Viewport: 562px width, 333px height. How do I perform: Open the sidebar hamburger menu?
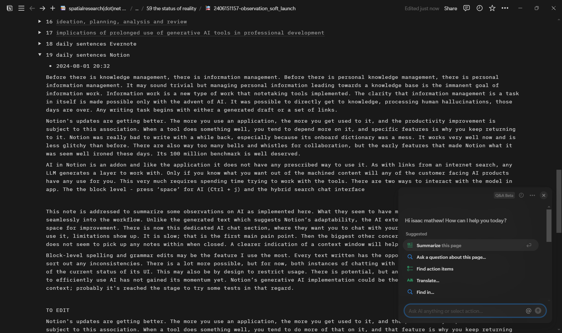(x=21, y=8)
